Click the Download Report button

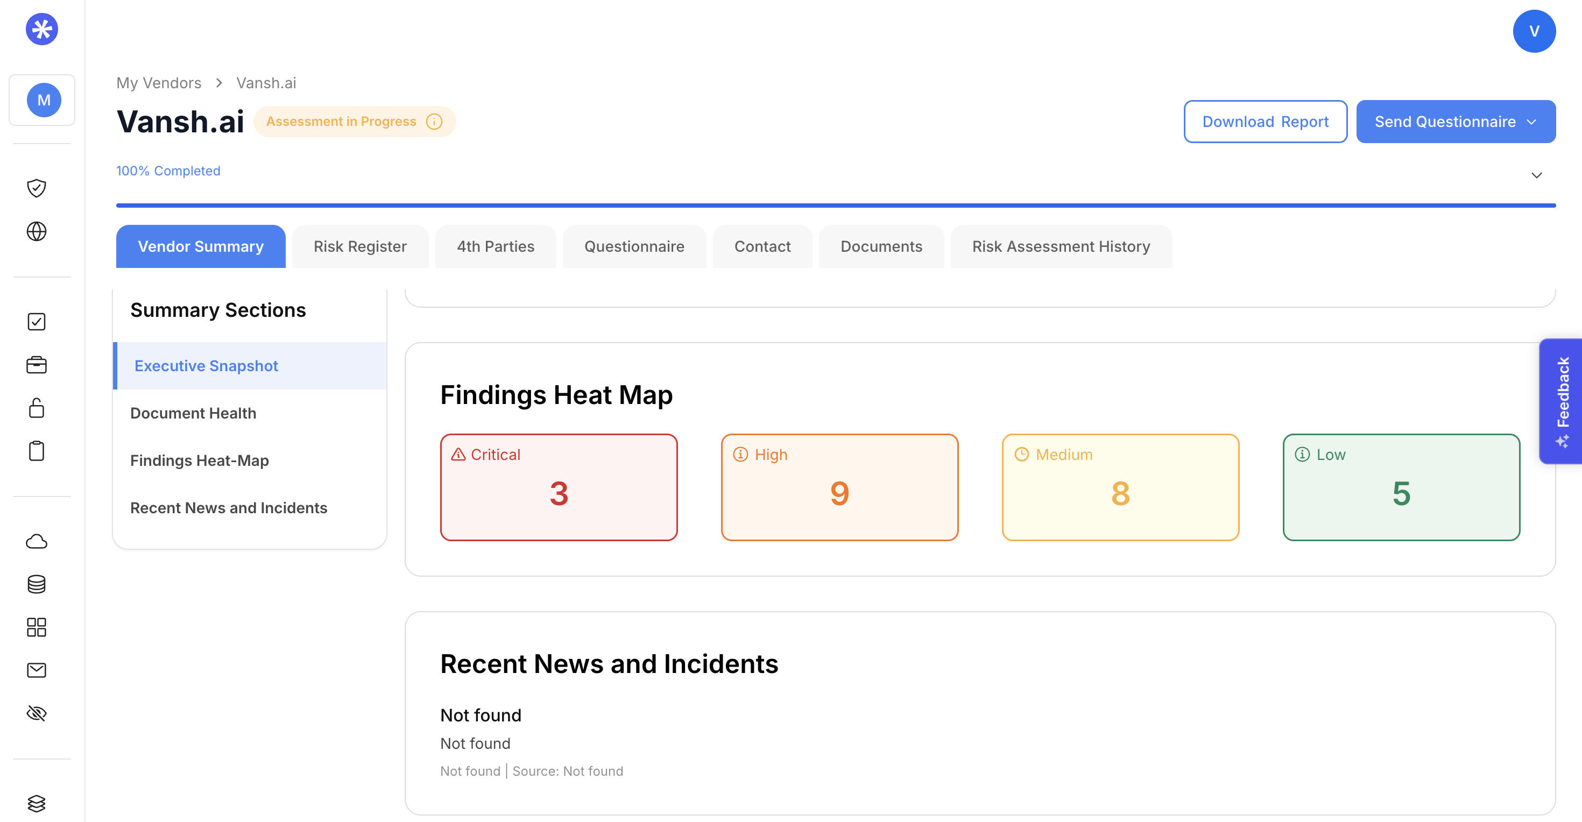[x=1265, y=122]
